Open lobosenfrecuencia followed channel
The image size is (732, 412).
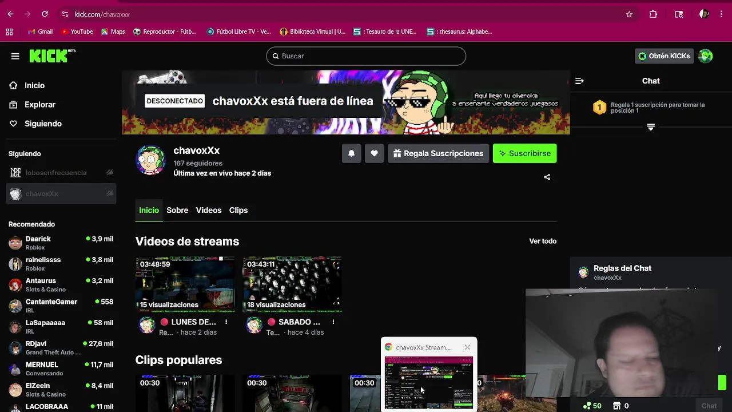pos(61,173)
